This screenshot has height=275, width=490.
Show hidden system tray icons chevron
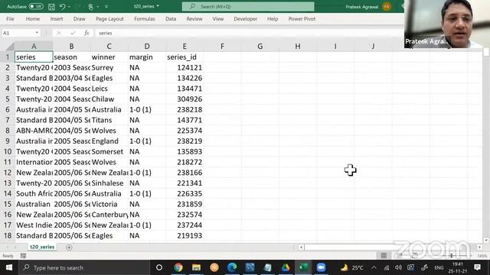(x=374, y=267)
